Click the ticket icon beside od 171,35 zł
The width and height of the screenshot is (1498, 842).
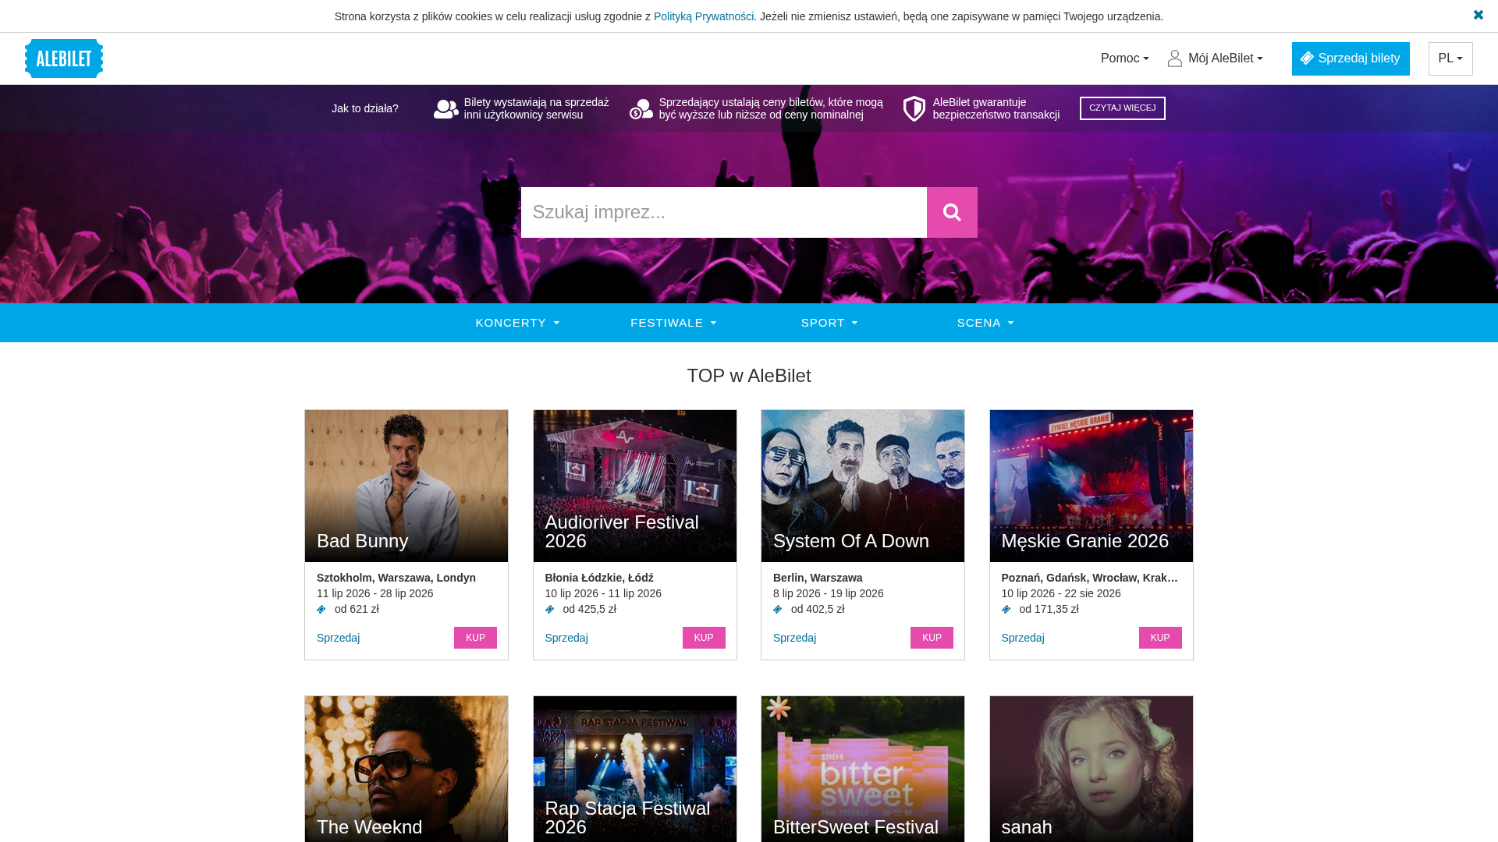point(1006,610)
